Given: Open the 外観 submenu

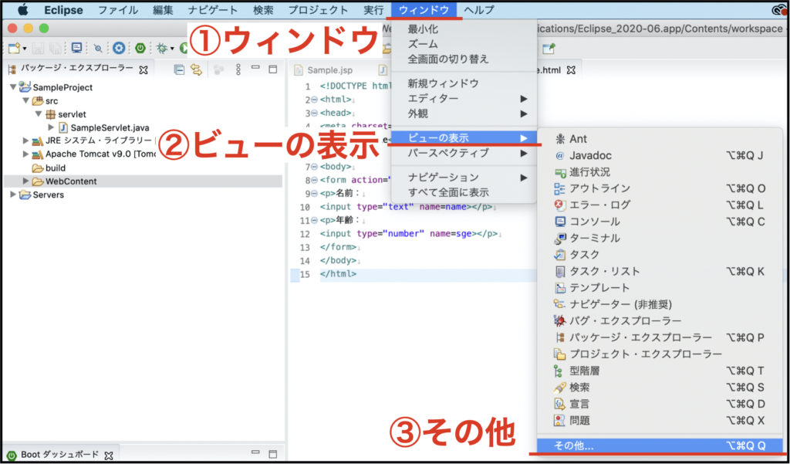Looking at the screenshot, I should [464, 114].
